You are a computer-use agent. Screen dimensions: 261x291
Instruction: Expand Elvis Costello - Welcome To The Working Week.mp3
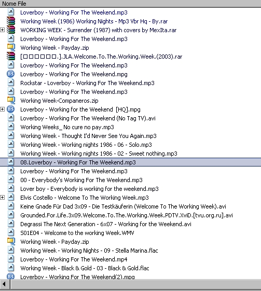2,198
